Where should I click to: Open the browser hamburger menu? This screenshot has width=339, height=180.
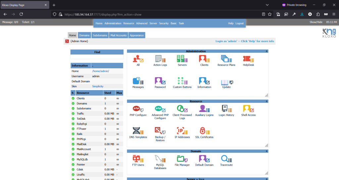click(334, 14)
